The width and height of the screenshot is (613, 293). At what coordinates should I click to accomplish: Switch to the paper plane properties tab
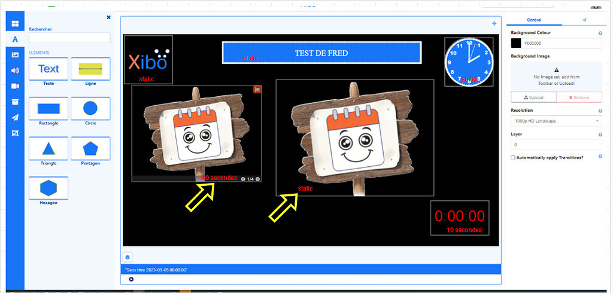coord(584,20)
